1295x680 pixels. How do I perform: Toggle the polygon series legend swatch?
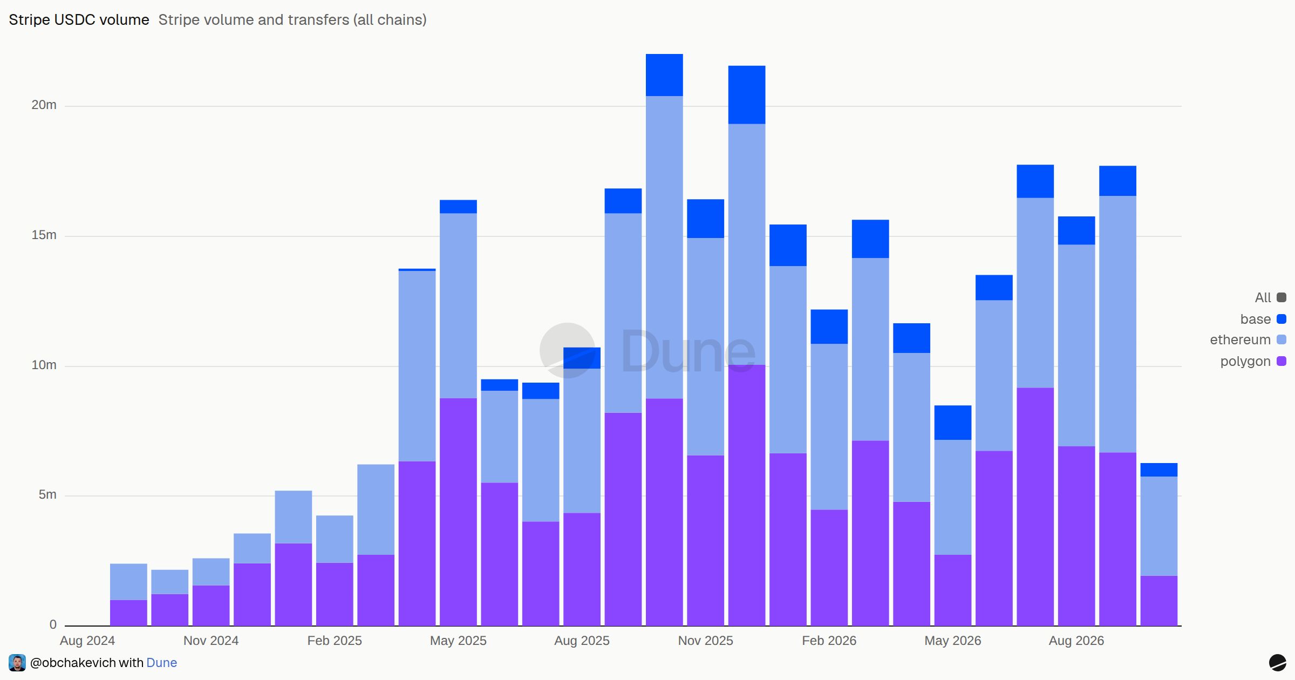pos(1282,361)
